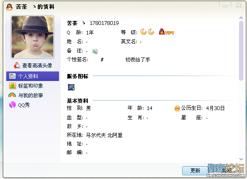Click the birthday value 4月30日
247x179 pixels.
click(215, 108)
